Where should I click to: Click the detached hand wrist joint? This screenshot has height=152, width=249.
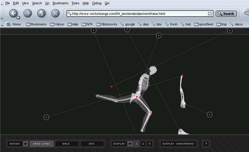click(x=181, y=102)
